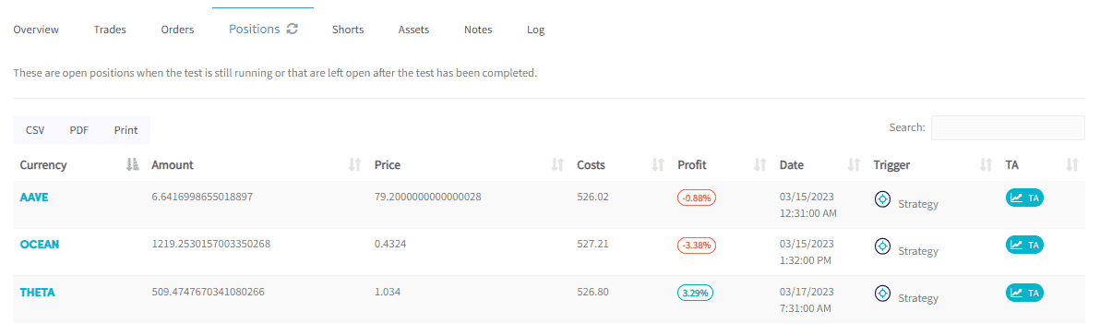Click the Price column header label
Viewport: 1100px width, 336px height.
388,165
